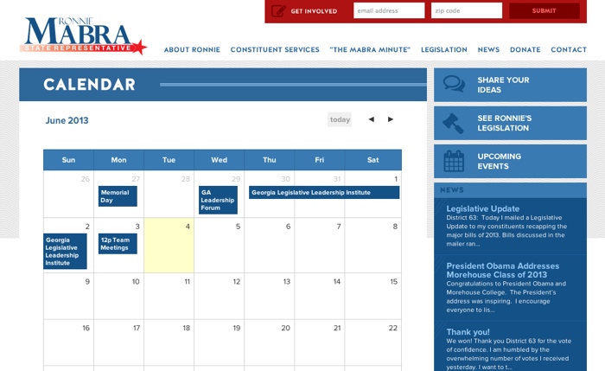605x371 pixels.
Task: Select June 10 calendar cell
Action: tap(119, 296)
